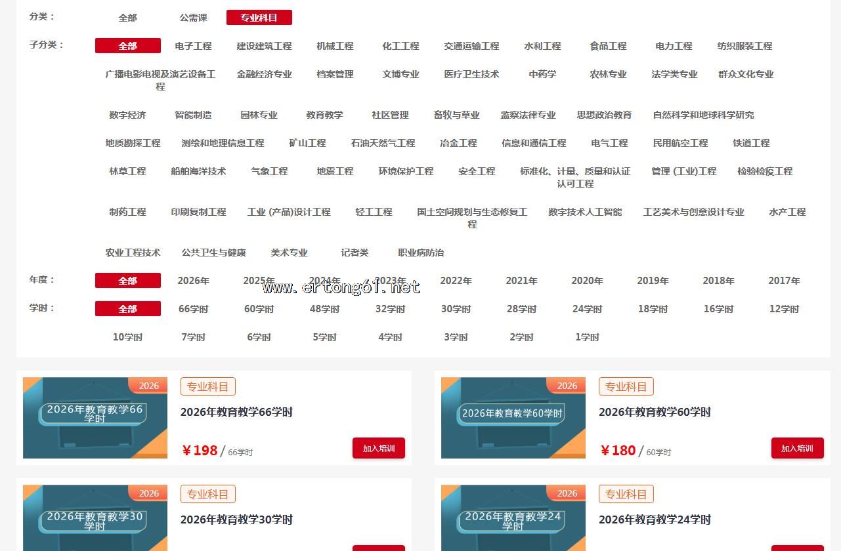Open the 2026年教育教学24学时 course title link
841x551 pixels.
655,520
